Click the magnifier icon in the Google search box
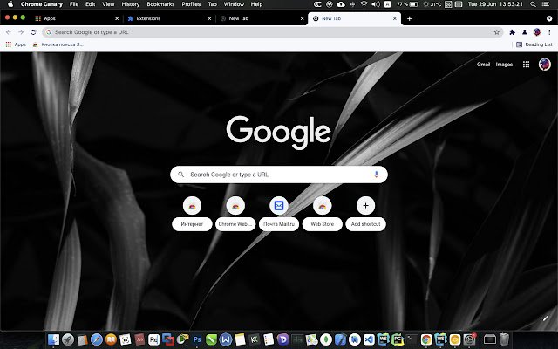 click(x=180, y=174)
